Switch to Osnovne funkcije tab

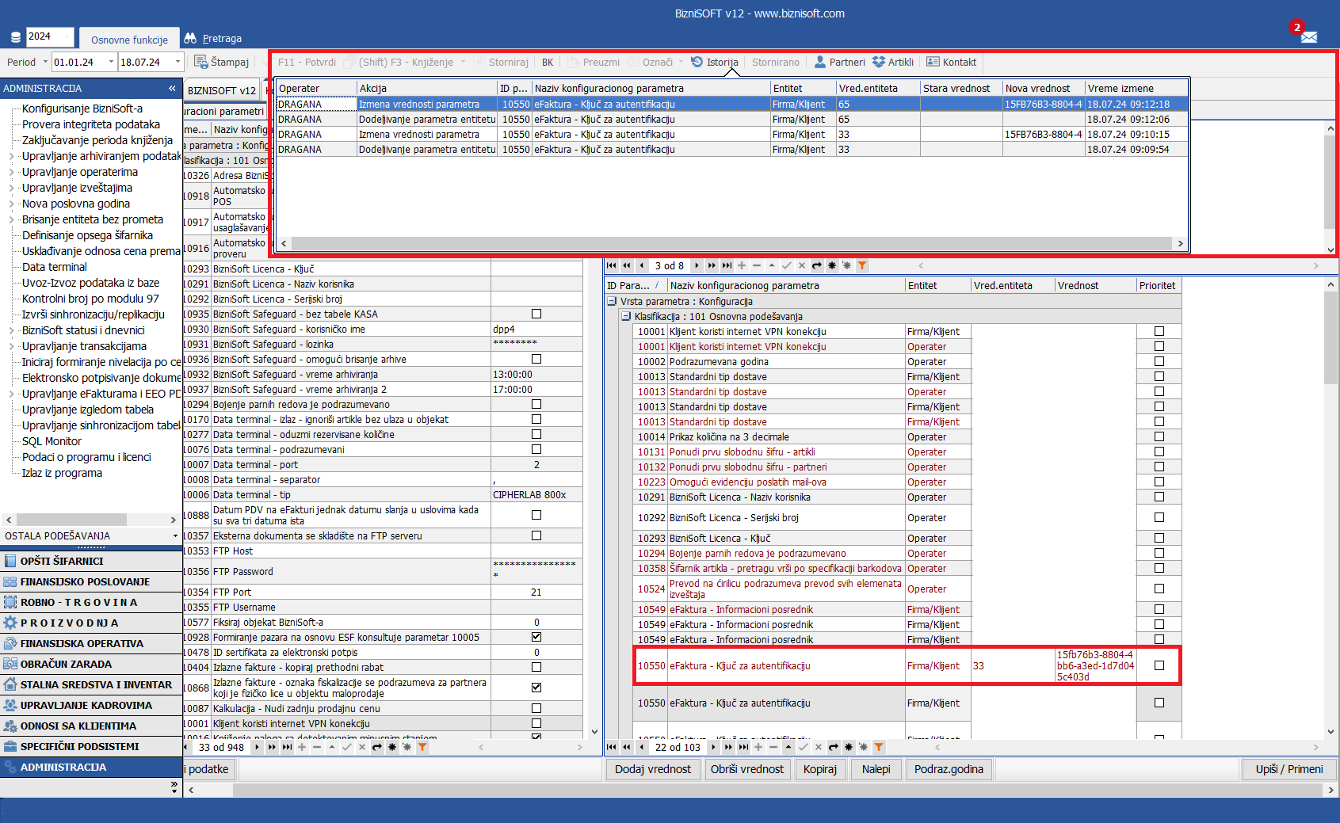tap(129, 40)
